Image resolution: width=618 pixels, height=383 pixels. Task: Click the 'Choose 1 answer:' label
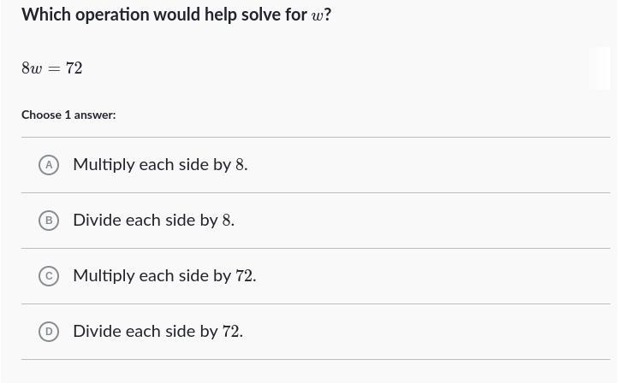click(68, 115)
